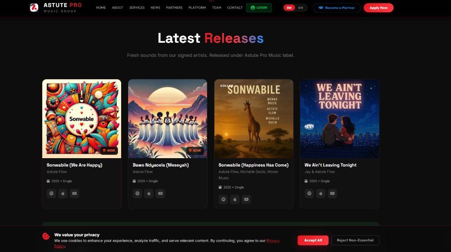Click the red Apply Now button
Screen dimensions: 451x252
(x=378, y=8)
